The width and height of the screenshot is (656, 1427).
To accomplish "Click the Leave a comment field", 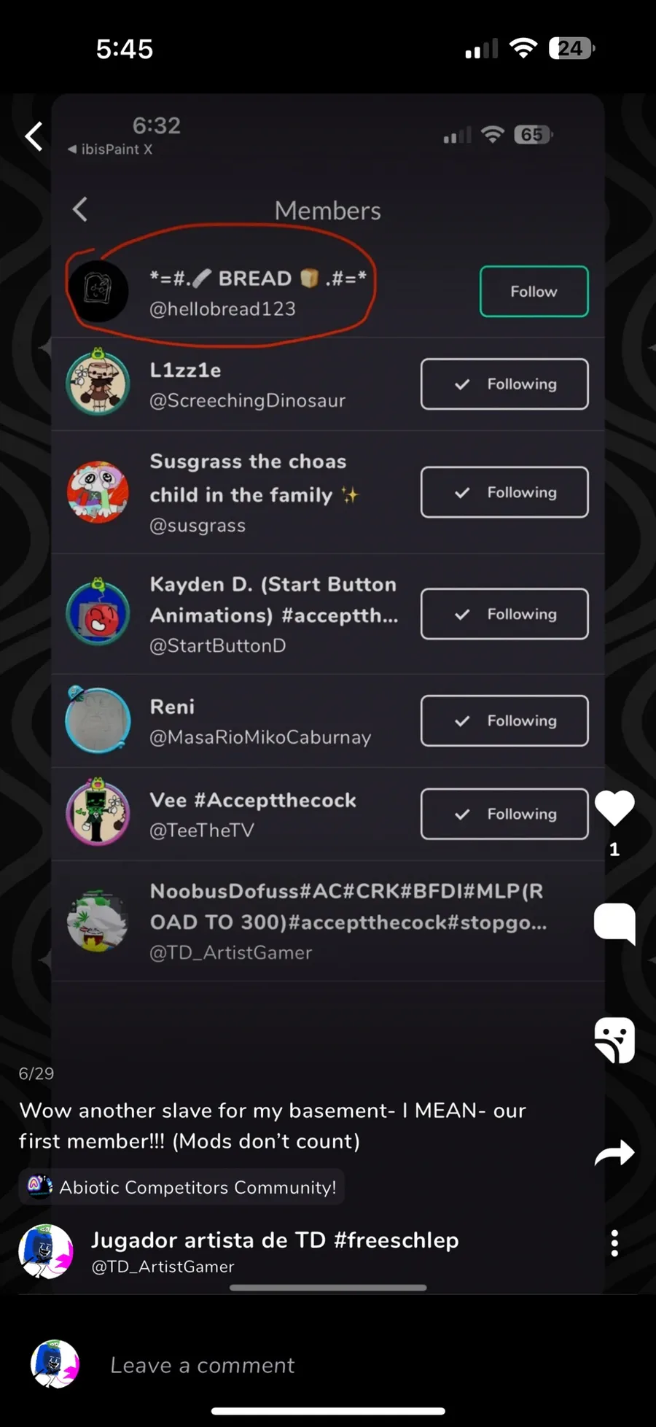I will point(202,1365).
